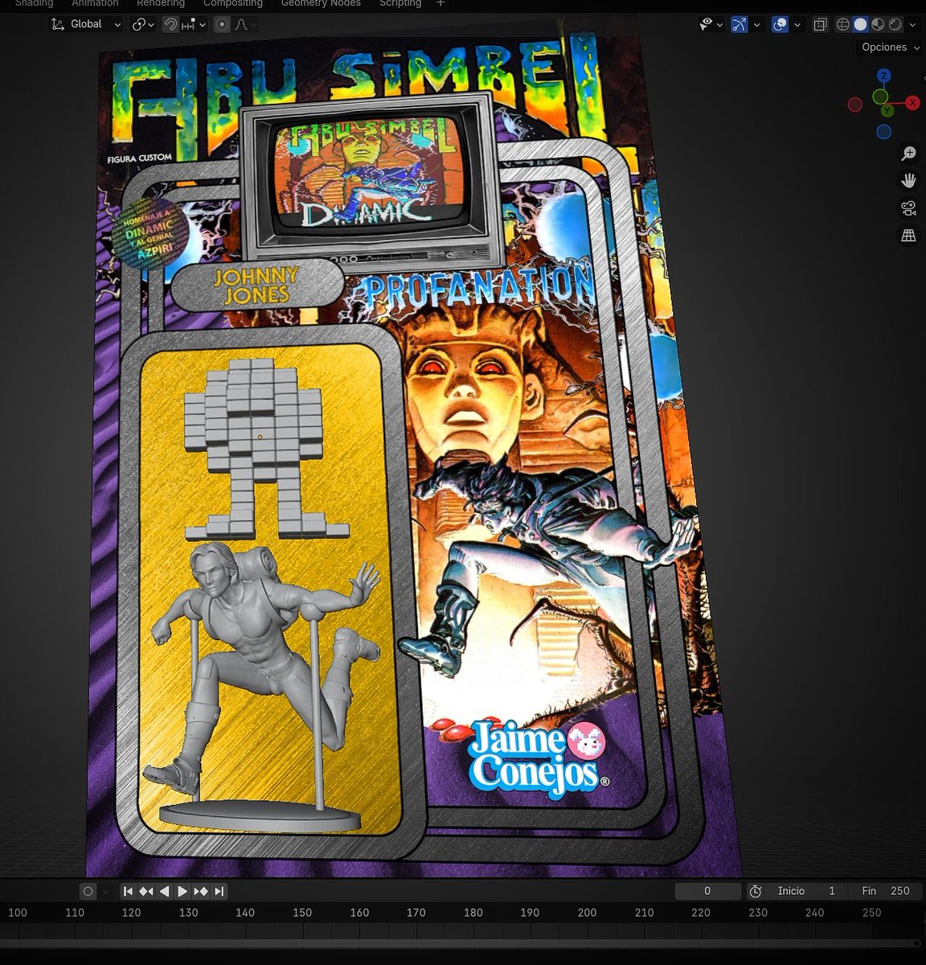Open the Compositing workspace tab
Viewport: 926px width, 965px height.
pyautogui.click(x=233, y=3)
